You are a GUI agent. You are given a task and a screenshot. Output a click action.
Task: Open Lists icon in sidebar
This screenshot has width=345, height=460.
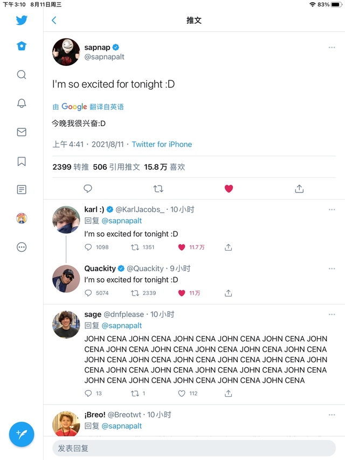[22, 190]
